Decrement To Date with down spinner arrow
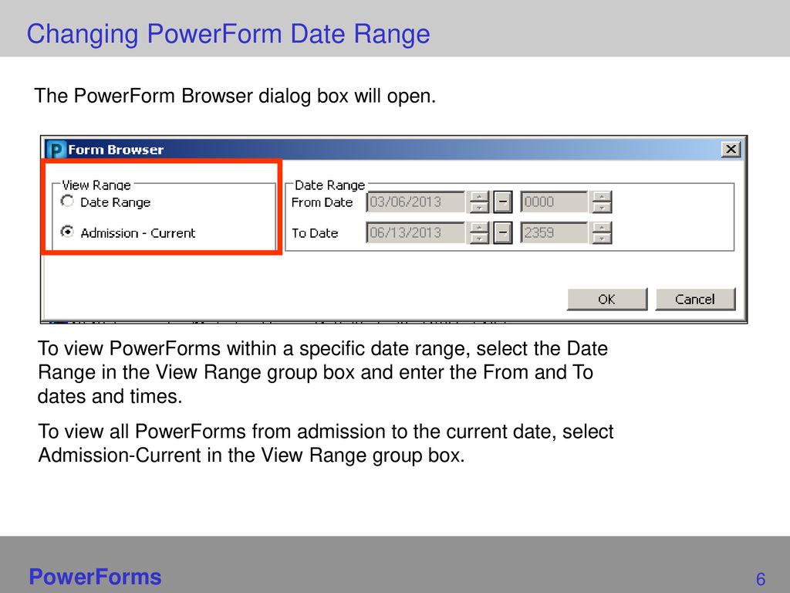 479,238
